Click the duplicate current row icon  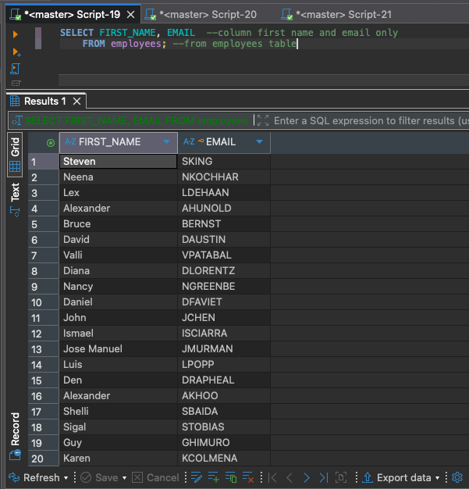pos(231,477)
